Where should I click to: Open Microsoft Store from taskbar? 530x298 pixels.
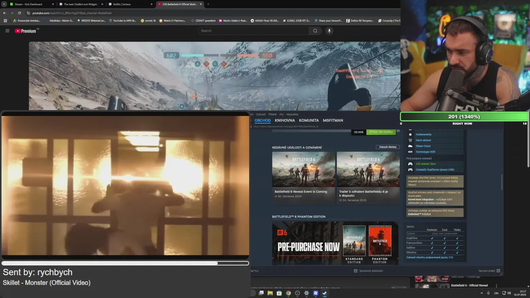(x=279, y=293)
